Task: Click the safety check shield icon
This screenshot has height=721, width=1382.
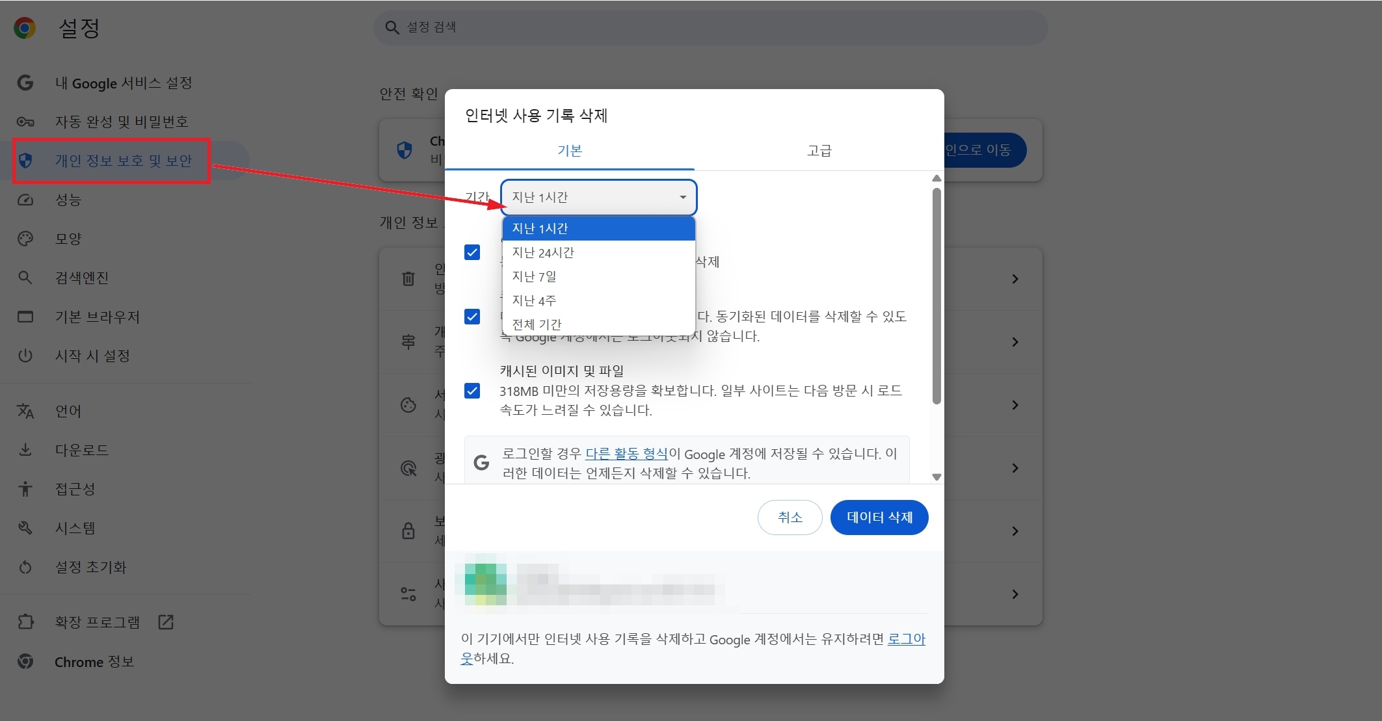Action: pyautogui.click(x=405, y=150)
